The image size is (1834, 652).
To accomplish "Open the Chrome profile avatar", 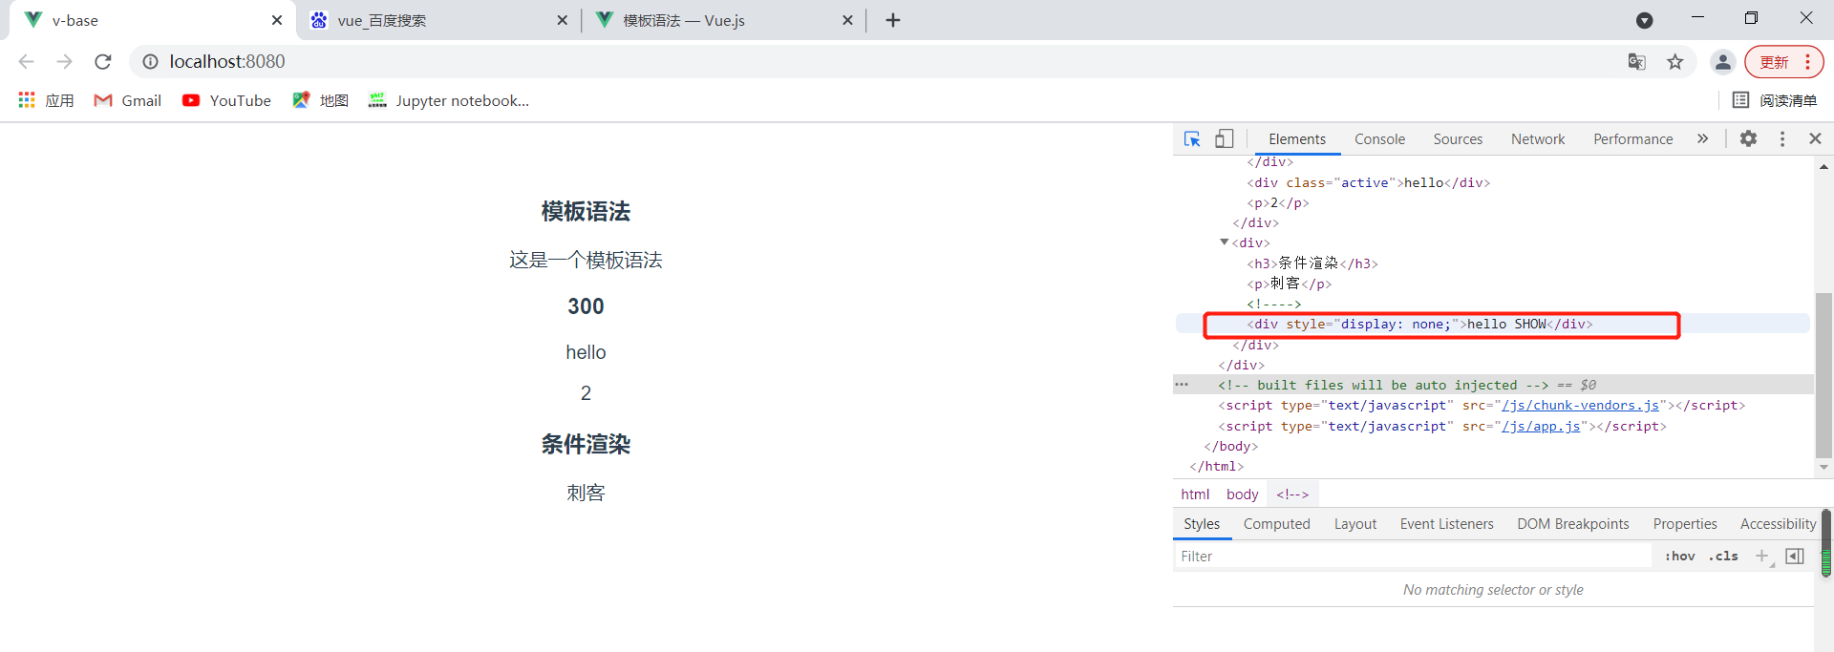I will coord(1723,62).
